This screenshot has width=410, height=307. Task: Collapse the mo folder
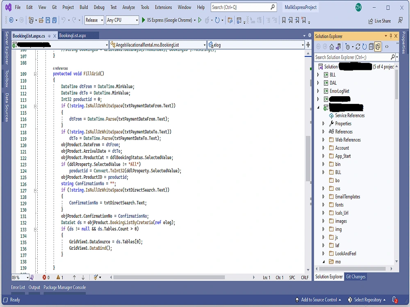tap(323, 262)
